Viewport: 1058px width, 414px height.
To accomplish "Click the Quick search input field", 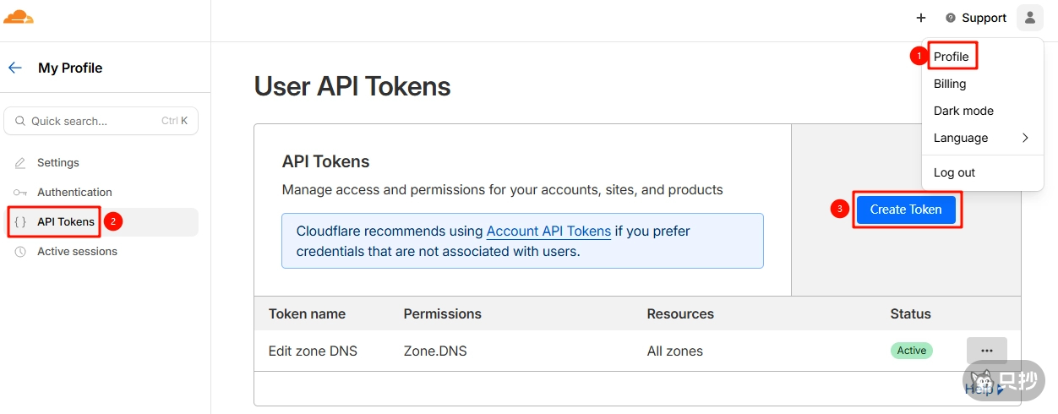I will 93,121.
